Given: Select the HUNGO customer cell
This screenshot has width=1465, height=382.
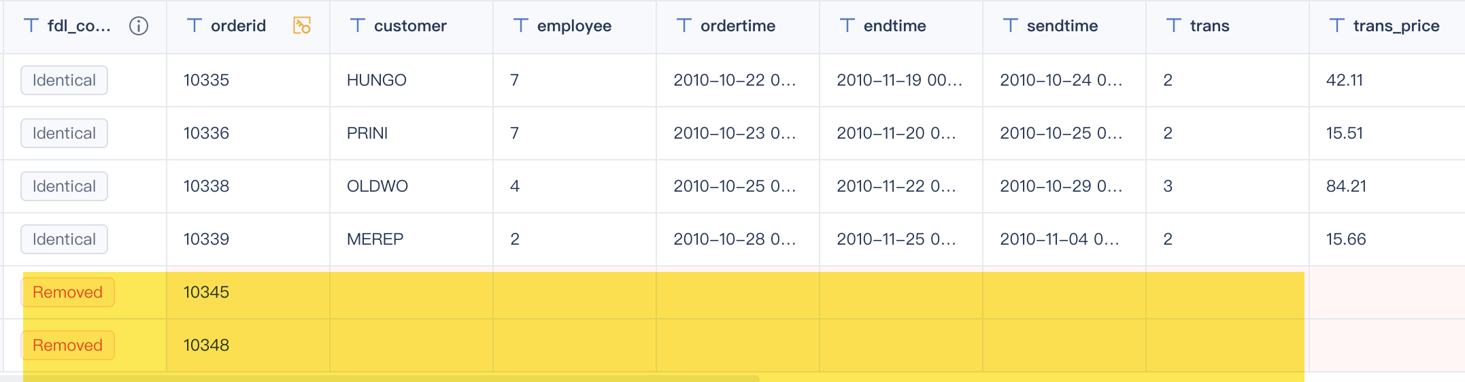Looking at the screenshot, I should (377, 80).
